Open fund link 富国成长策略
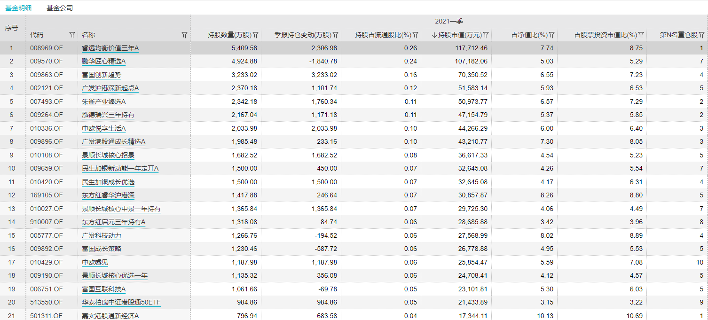The image size is (708, 320). point(102,249)
